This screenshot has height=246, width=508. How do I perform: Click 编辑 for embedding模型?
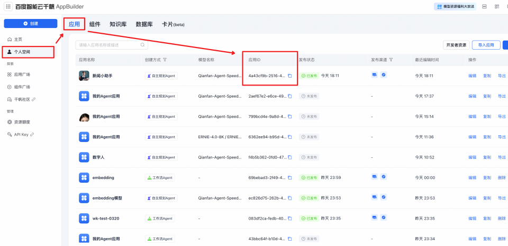coord(473,198)
